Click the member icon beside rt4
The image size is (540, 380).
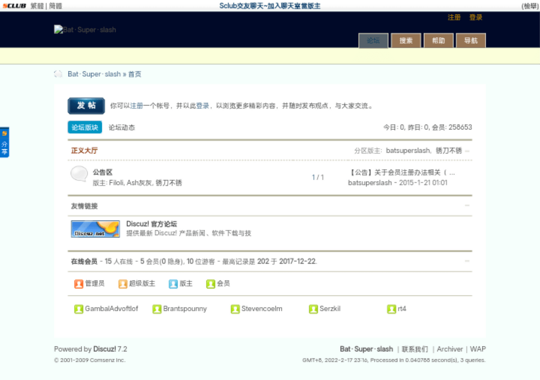point(391,309)
